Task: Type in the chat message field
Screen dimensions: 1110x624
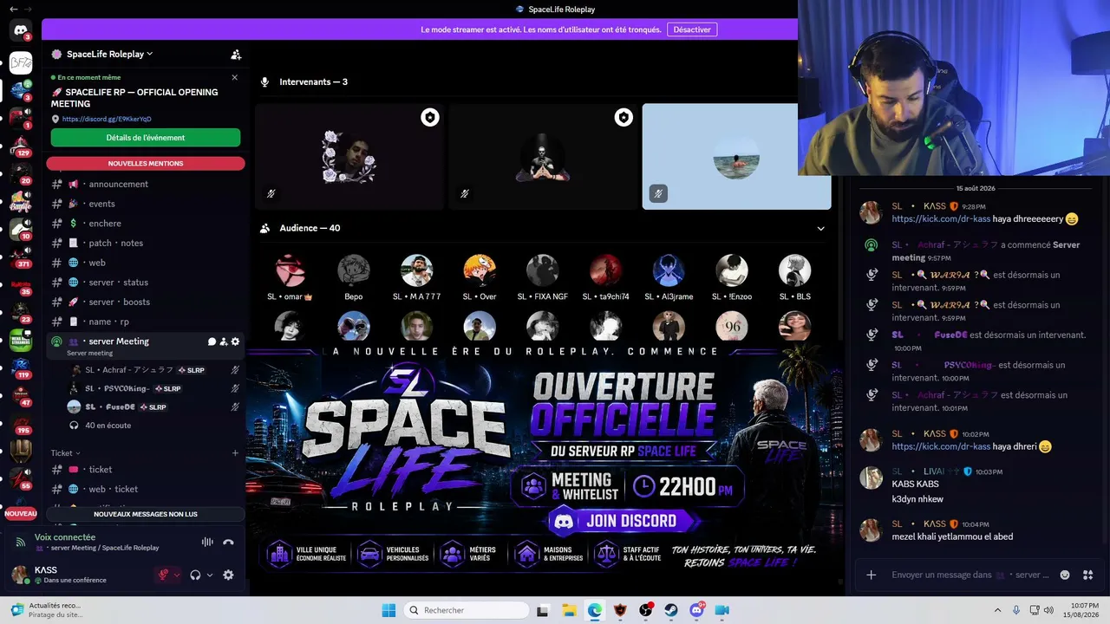Action: [970, 575]
